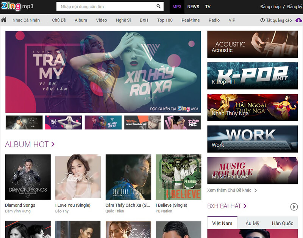This screenshot has height=238, width=303.
Task: Click the Cảm Thấy Cách Xa title link
Action: click(x=128, y=205)
